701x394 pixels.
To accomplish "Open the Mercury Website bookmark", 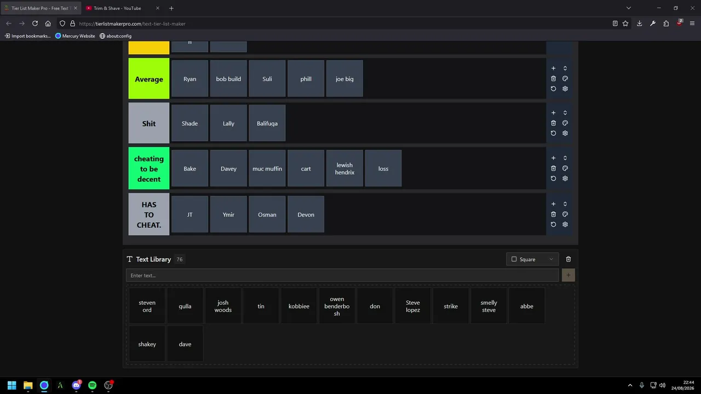I will click(75, 36).
